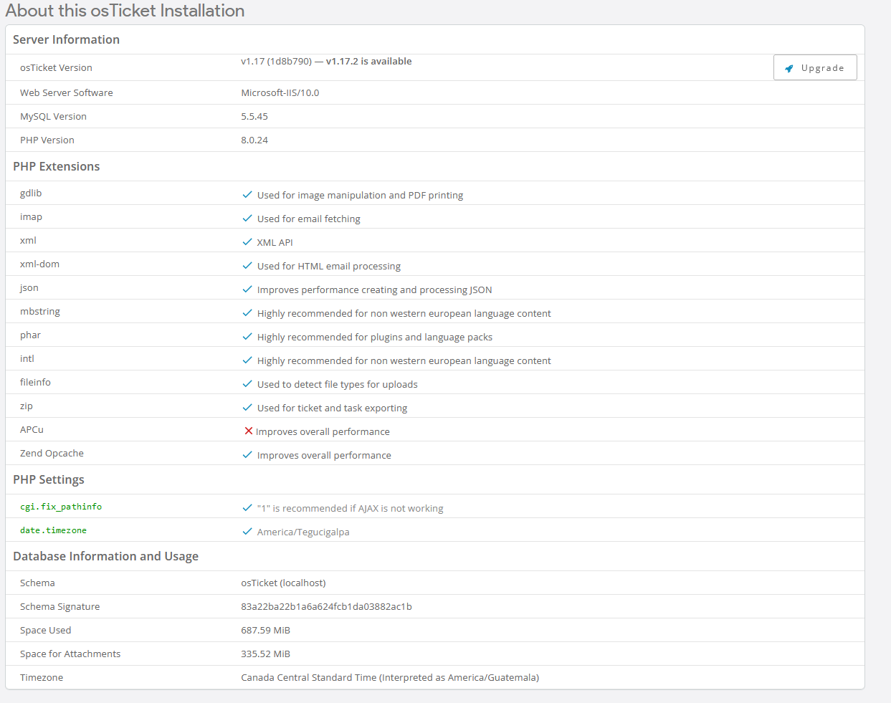Click the red X icon in the APCu row
This screenshot has height=703, width=891.
(x=248, y=431)
